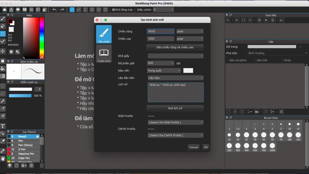Open the cloud icon in top toolbar
Image resolution: width=309 pixels, height=174 pixels.
click(x=5, y=10)
